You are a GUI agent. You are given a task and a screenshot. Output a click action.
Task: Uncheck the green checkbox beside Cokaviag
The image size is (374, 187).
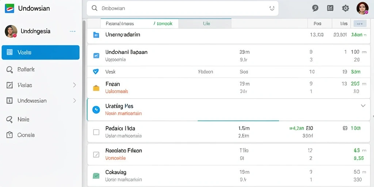point(96,176)
